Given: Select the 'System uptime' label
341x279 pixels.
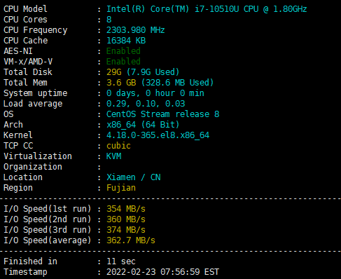Looking at the screenshot, I should pos(36,93).
